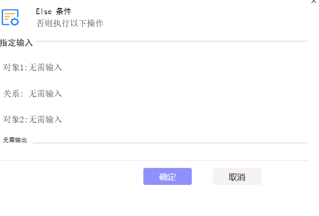The height and width of the screenshot is (216, 319).
Task: Select the 指定输入 section header
Action: (16, 43)
